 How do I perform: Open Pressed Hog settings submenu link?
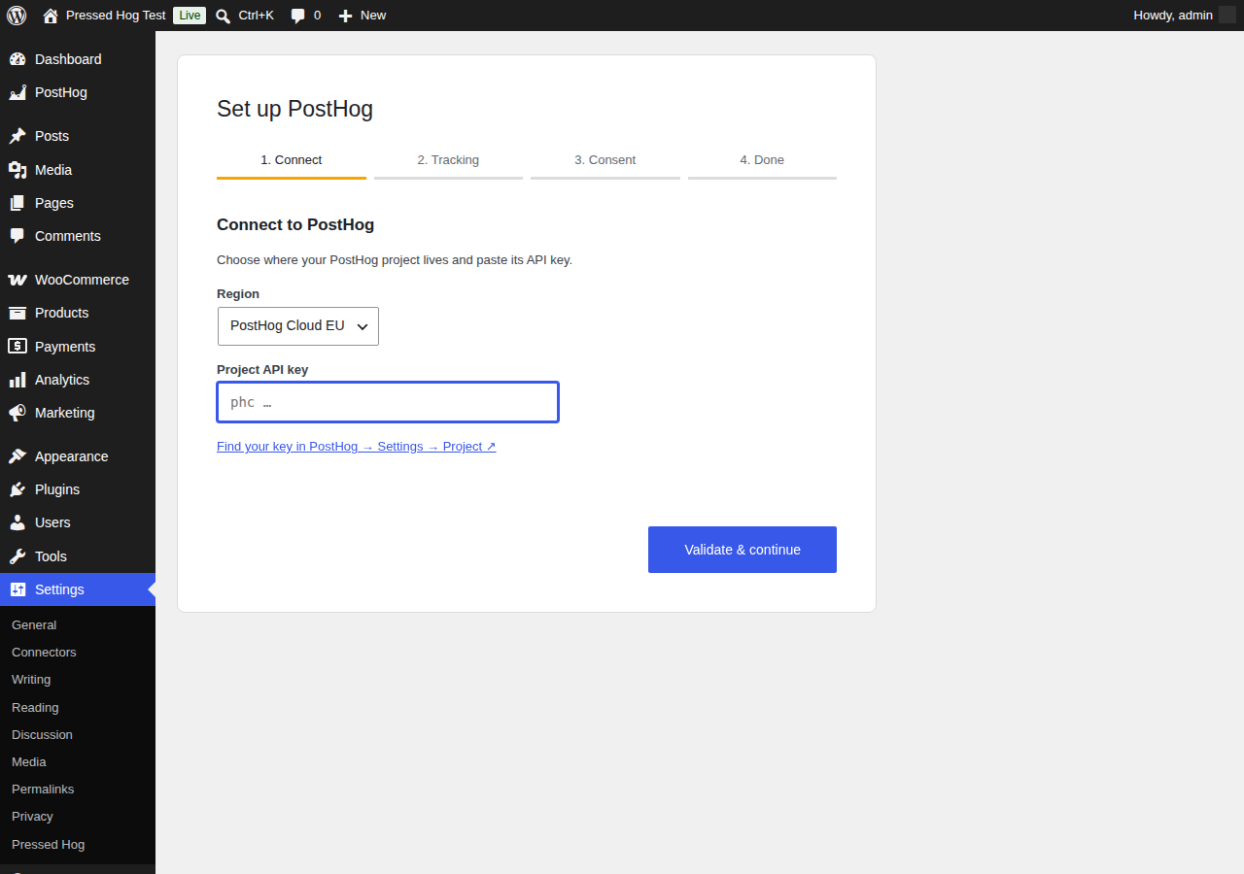point(49,845)
